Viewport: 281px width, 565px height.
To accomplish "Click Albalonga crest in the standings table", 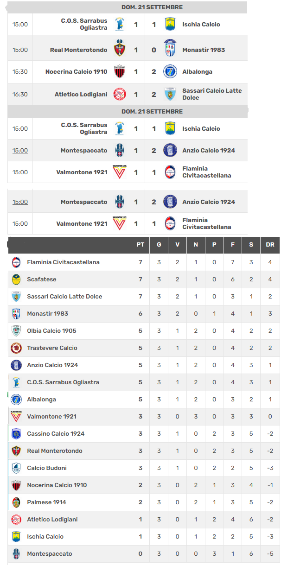I will coord(16,400).
